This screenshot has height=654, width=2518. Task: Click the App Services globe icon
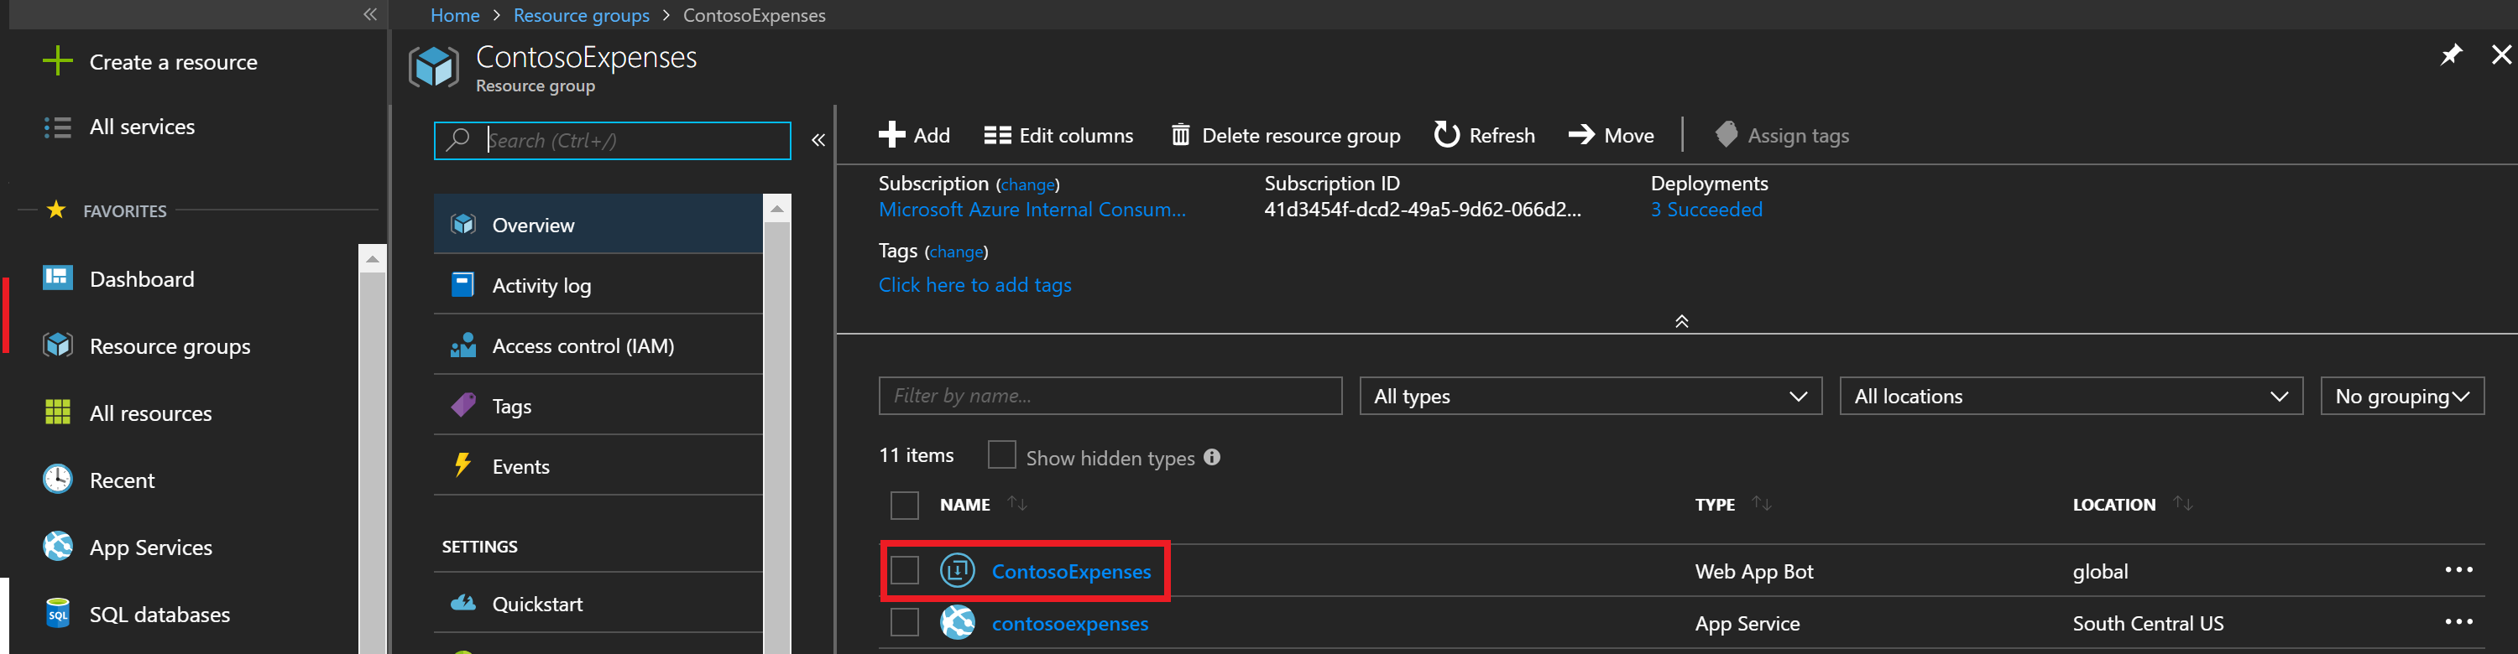pos(58,547)
